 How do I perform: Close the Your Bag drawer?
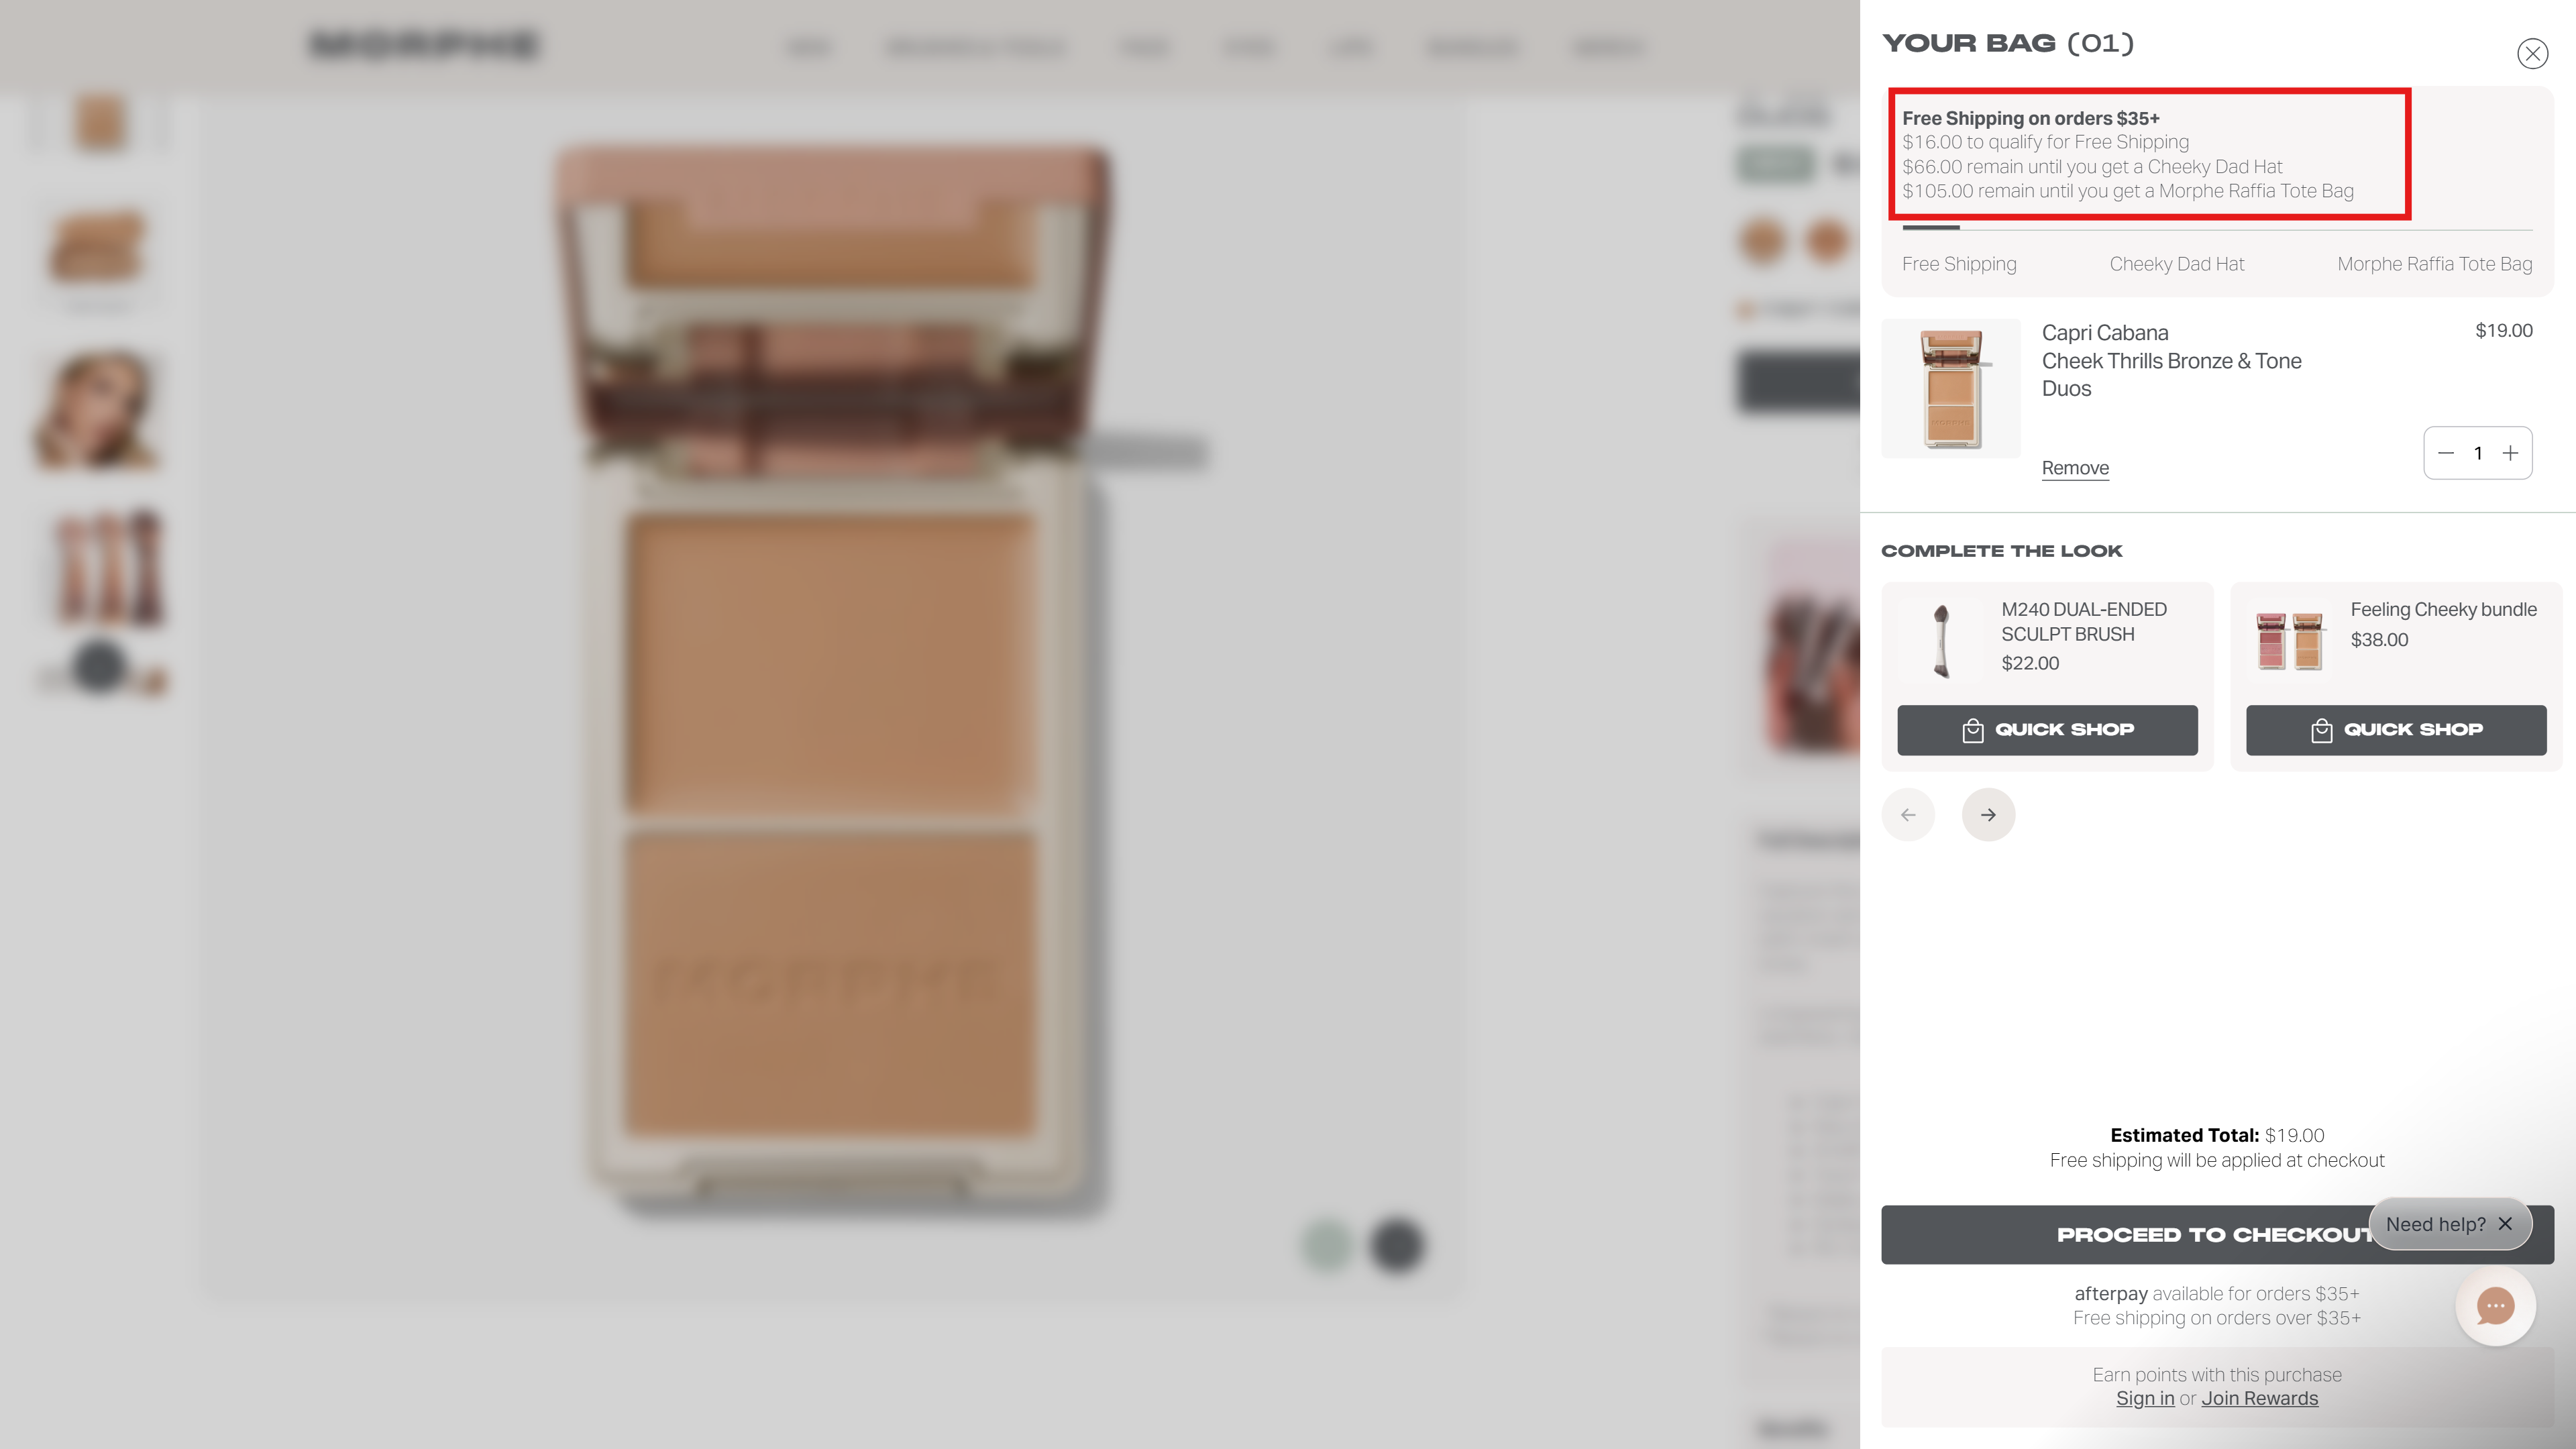(x=2532, y=53)
